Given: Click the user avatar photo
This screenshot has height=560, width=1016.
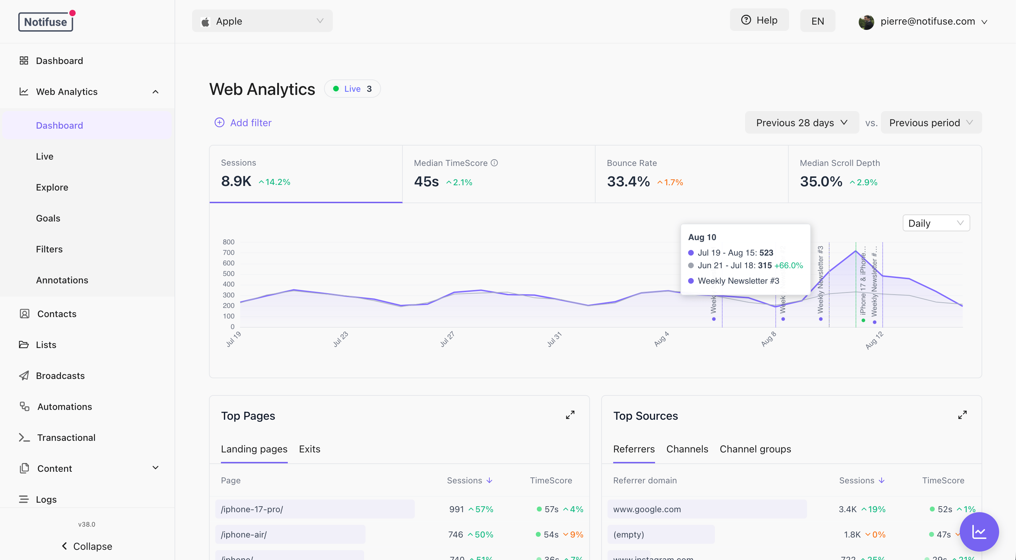Looking at the screenshot, I should point(866,22).
